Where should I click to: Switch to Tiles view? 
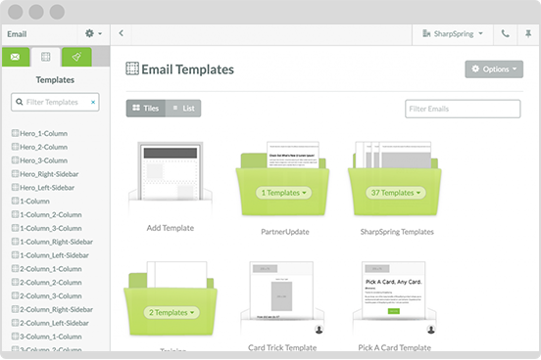pyautogui.click(x=146, y=109)
